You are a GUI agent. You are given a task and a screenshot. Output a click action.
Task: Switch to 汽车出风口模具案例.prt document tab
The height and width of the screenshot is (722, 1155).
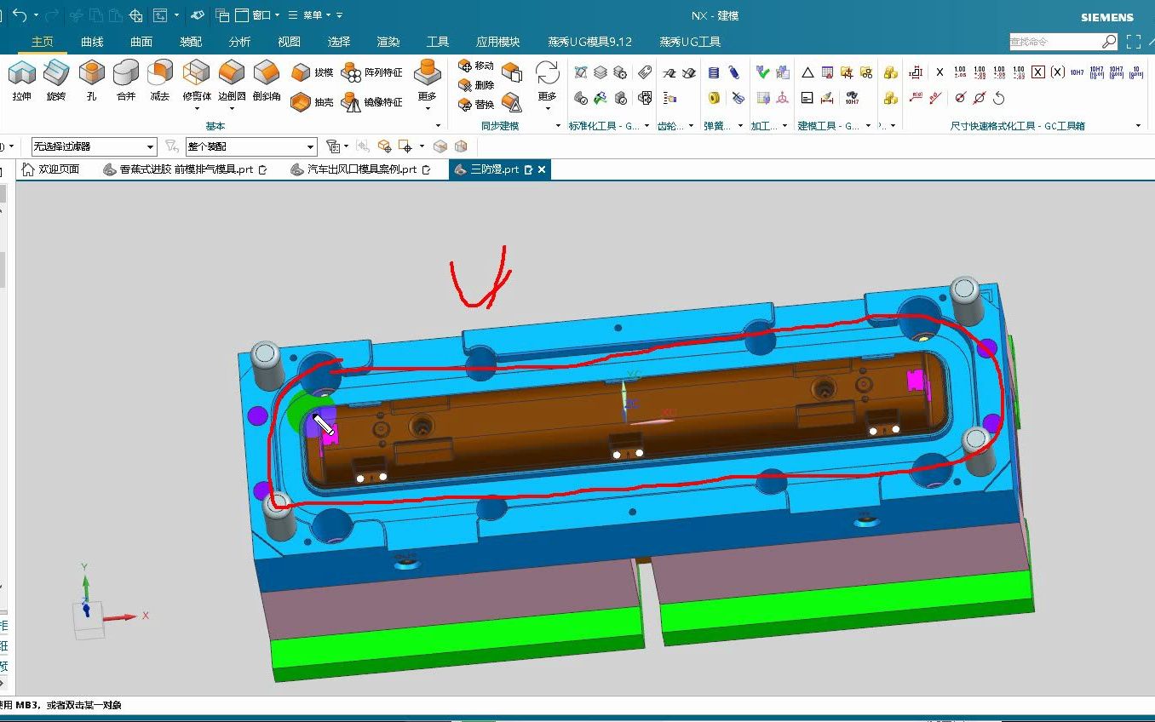click(361, 169)
